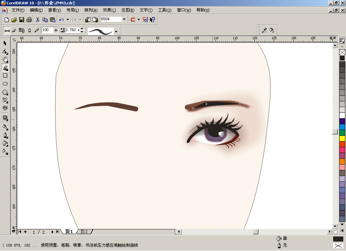Choose the Rectangle tool
The image size is (346, 251).
coord(5,75)
